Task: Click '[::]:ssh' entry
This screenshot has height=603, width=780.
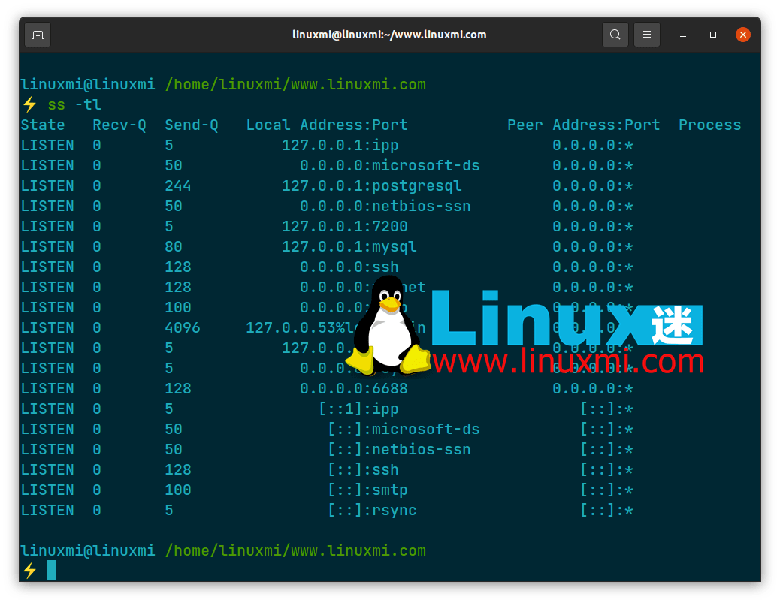Action: click(x=363, y=470)
